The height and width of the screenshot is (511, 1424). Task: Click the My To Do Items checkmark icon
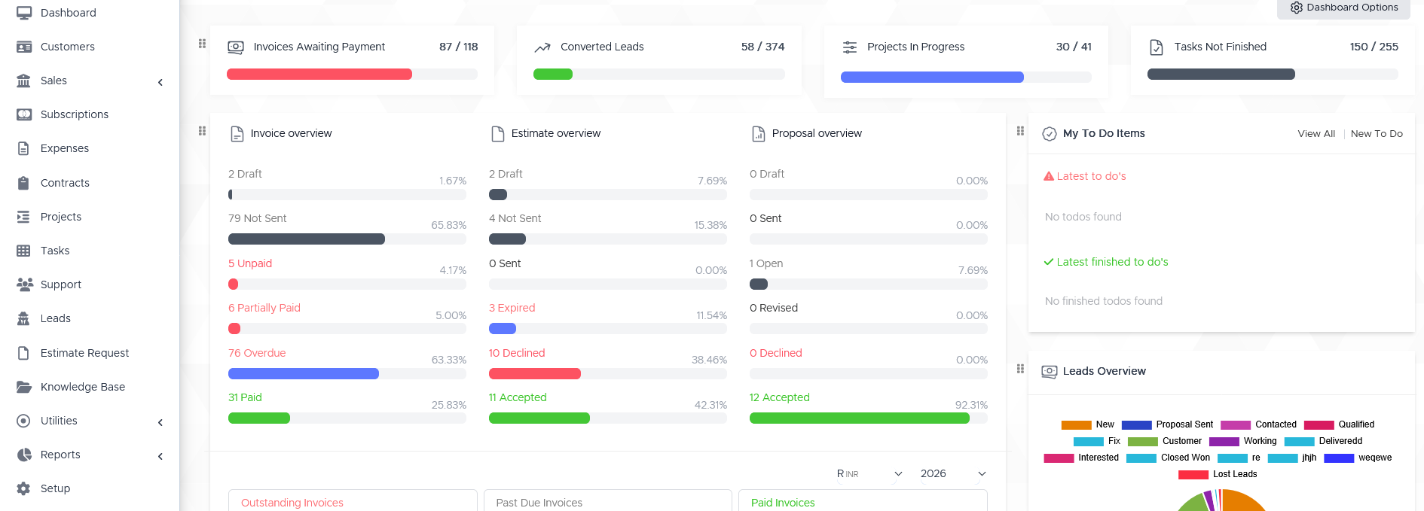(x=1050, y=134)
